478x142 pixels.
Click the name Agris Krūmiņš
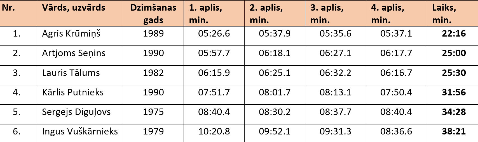pos(71,34)
